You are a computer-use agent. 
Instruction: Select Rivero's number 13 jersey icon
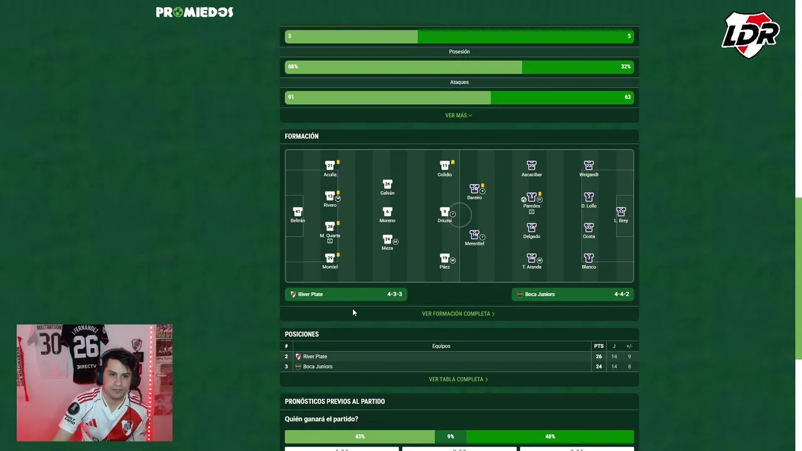pyautogui.click(x=330, y=196)
